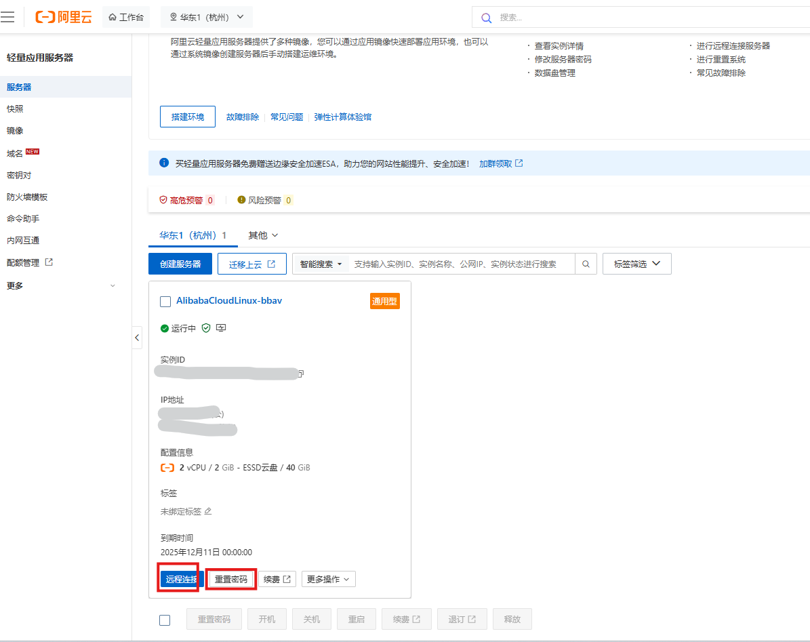Open the 更多操作 dropdown

tap(328, 579)
